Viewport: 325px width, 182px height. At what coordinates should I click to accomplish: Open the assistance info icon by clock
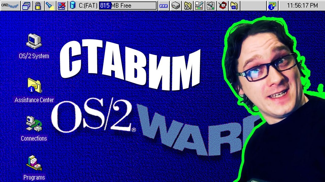coord(272,6)
